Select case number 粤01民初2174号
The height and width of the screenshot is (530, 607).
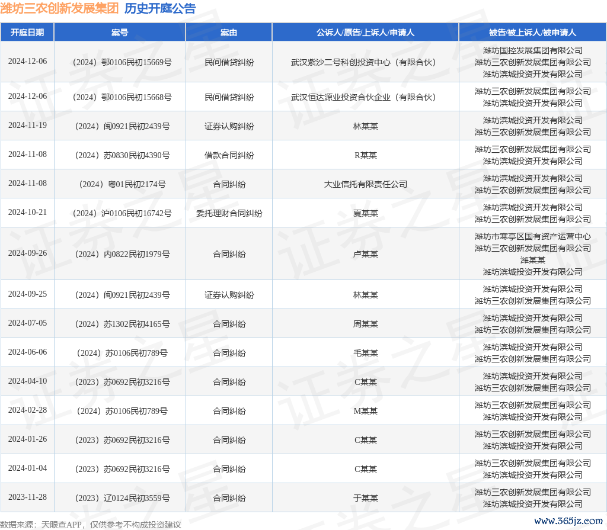pos(122,184)
